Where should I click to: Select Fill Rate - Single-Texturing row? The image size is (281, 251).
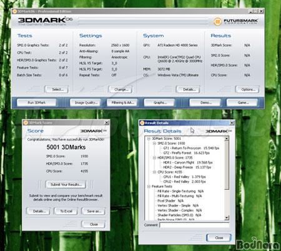point(180,191)
